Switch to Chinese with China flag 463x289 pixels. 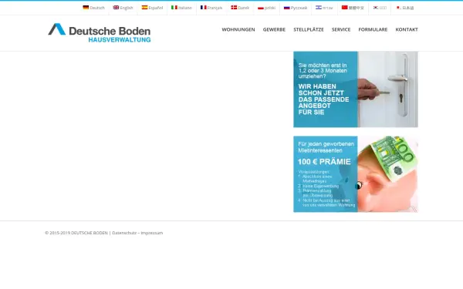[x=353, y=8]
